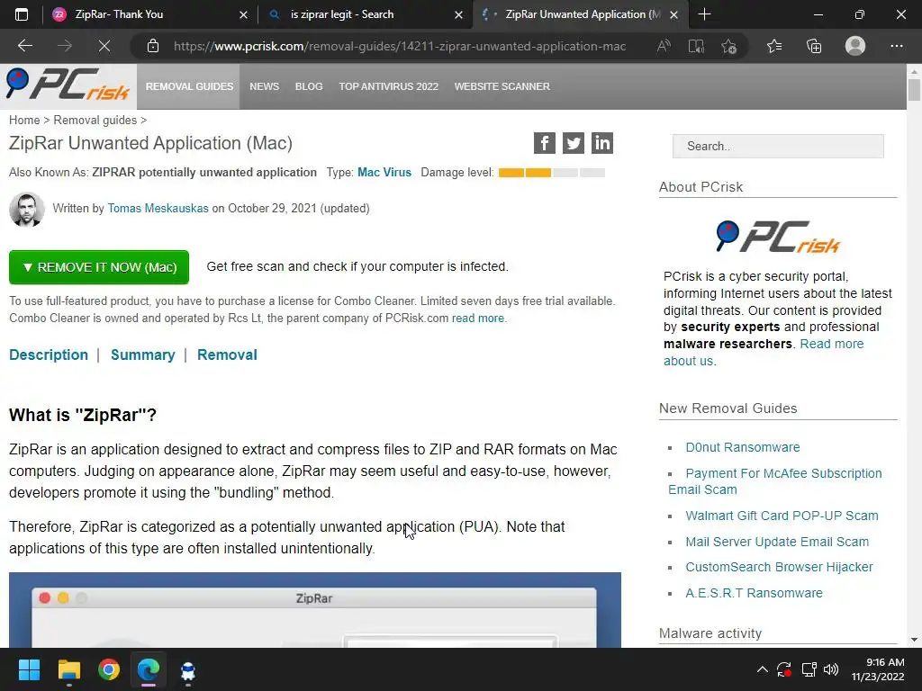The image size is (922, 691).
Task: Click the damage level indicator bar
Action: (552, 173)
